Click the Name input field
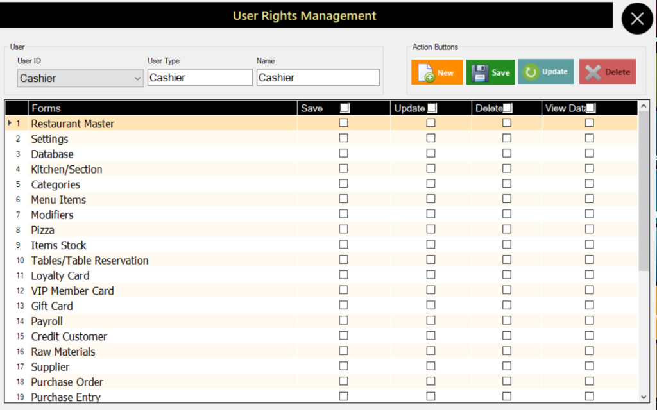This screenshot has height=410, width=657. click(x=318, y=78)
